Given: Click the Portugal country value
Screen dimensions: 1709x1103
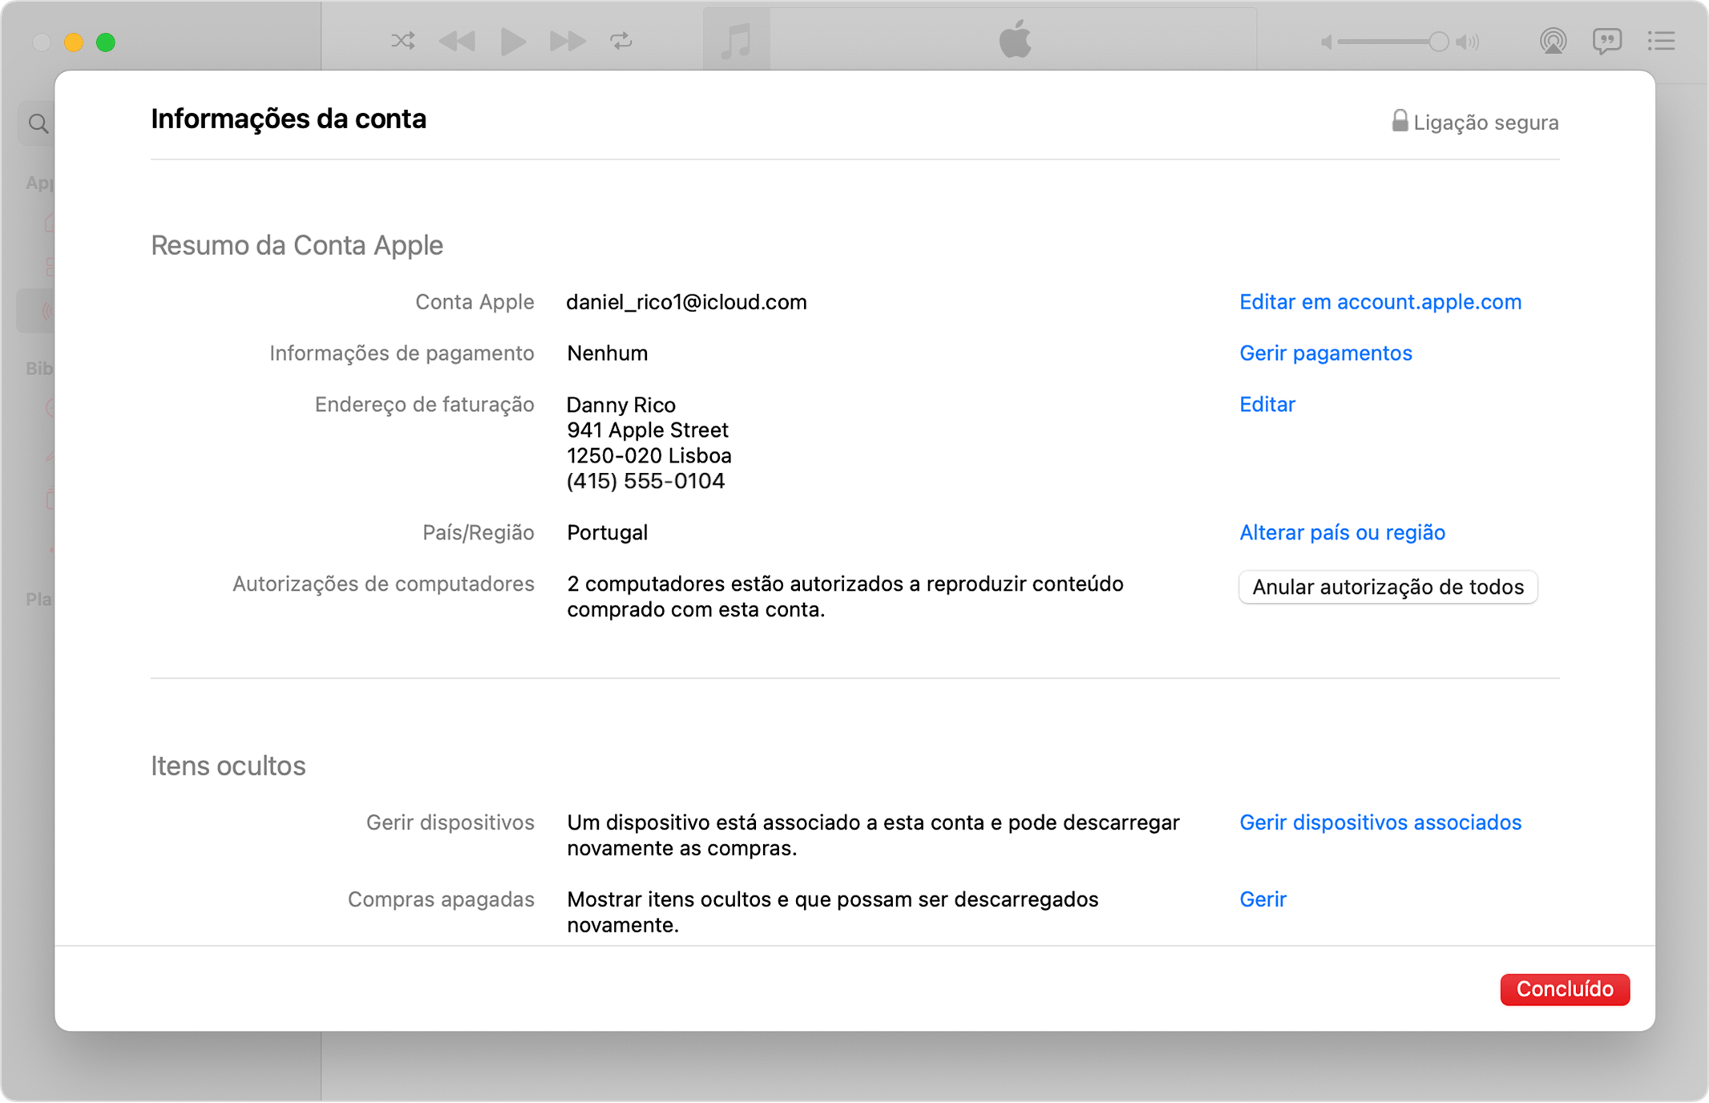Looking at the screenshot, I should (607, 533).
